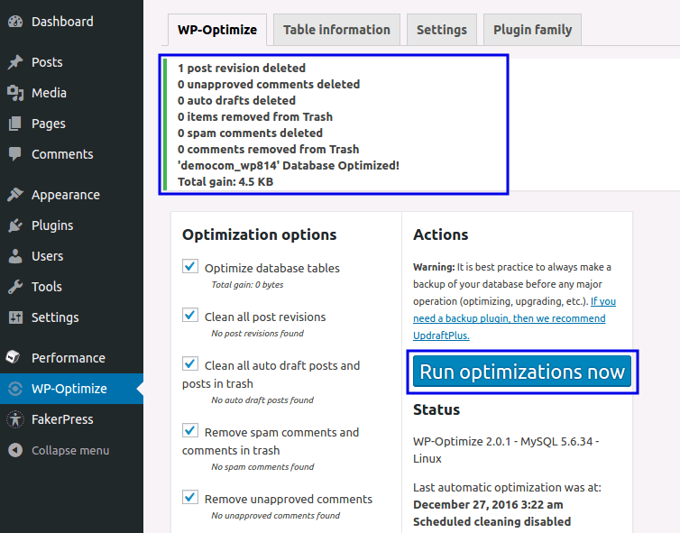Image resolution: width=680 pixels, height=533 pixels.
Task: Click 'Optimization options' heading
Action: 260,234
